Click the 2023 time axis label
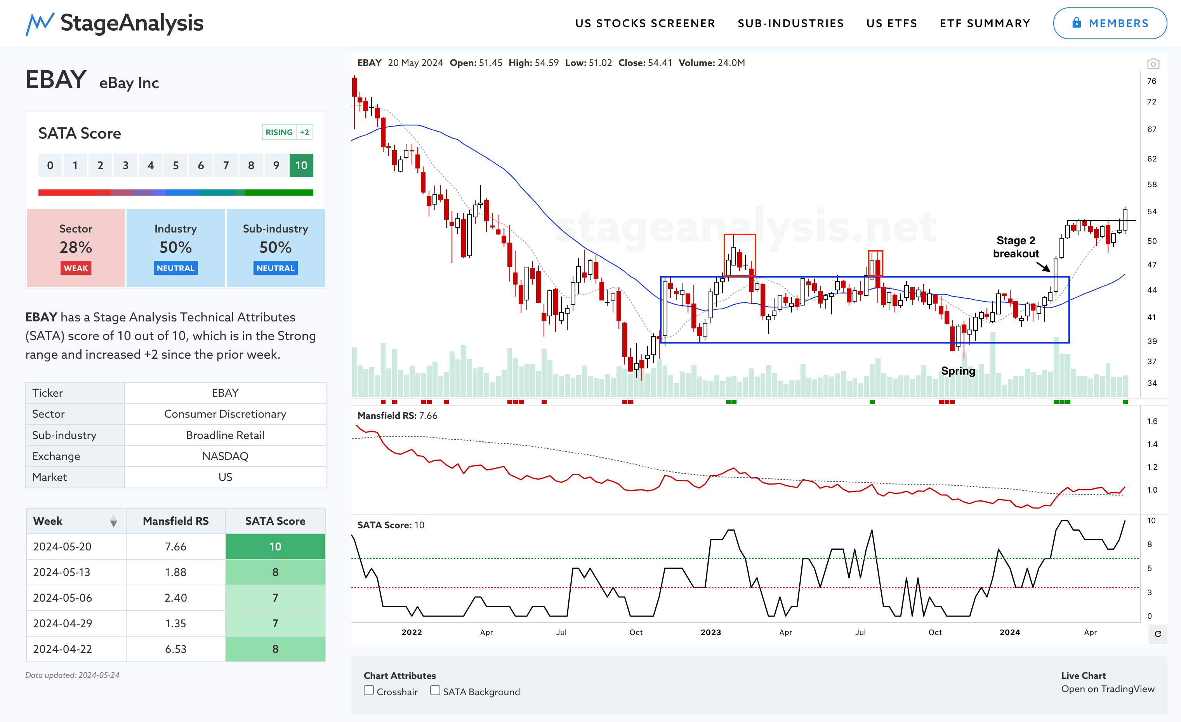This screenshot has width=1181, height=722. coord(711,632)
